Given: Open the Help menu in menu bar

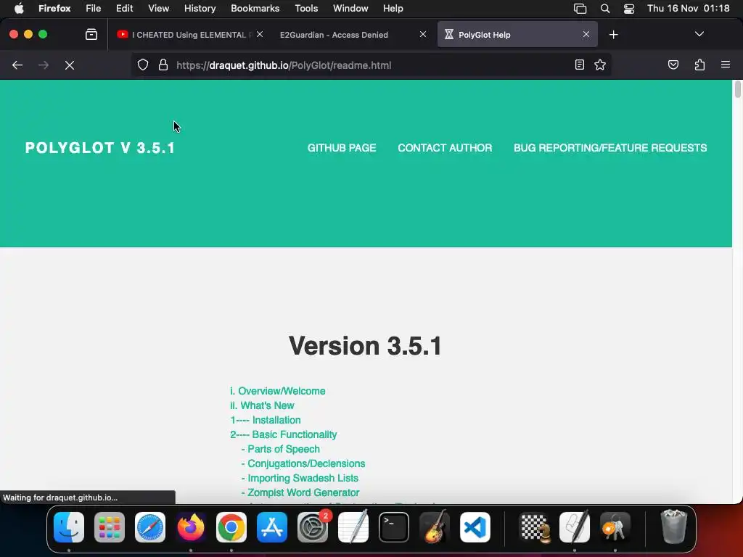Looking at the screenshot, I should pyautogui.click(x=393, y=9).
